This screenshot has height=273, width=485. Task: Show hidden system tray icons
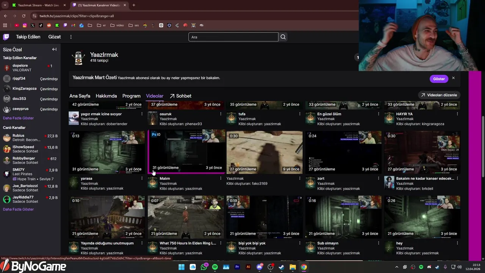coord(397,267)
